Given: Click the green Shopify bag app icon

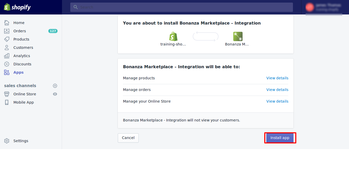Looking at the screenshot, I should [173, 36].
